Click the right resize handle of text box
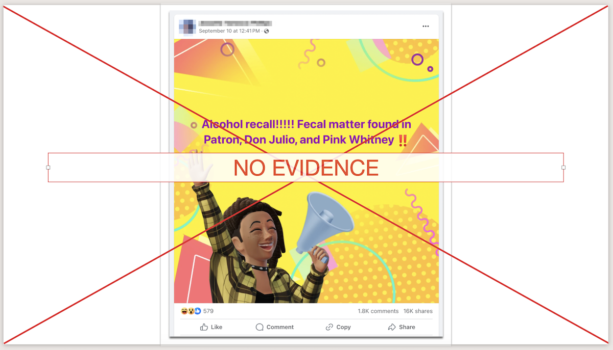This screenshot has height=350, width=613. 563,168
